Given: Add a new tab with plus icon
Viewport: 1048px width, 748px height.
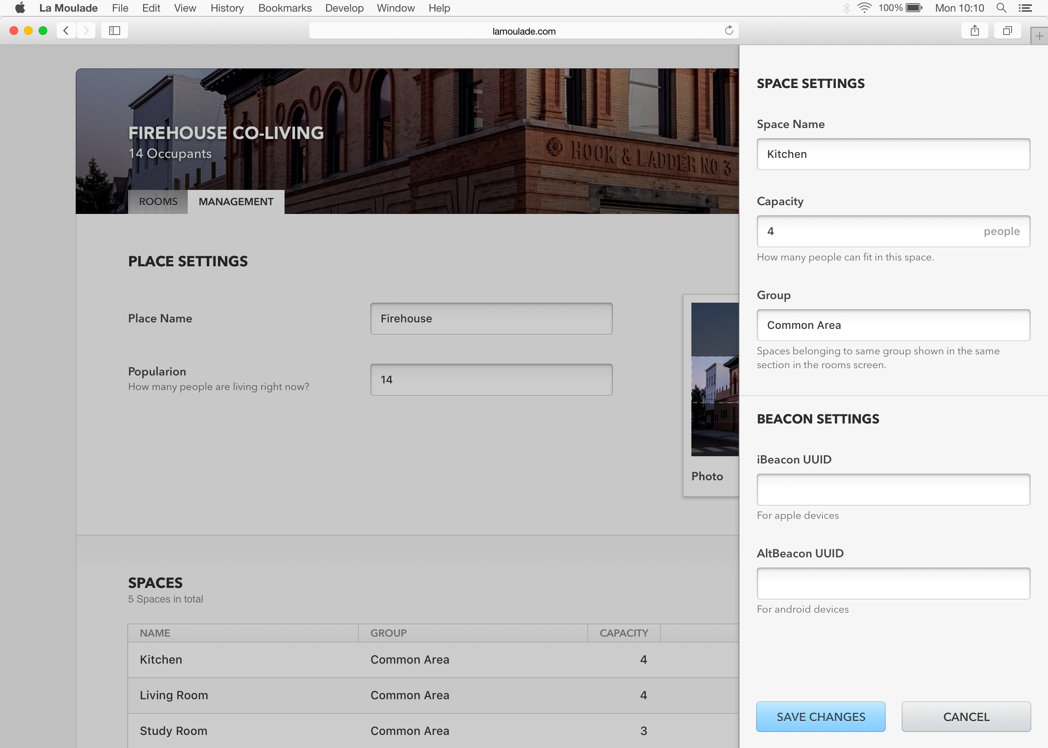Looking at the screenshot, I should [x=1039, y=36].
